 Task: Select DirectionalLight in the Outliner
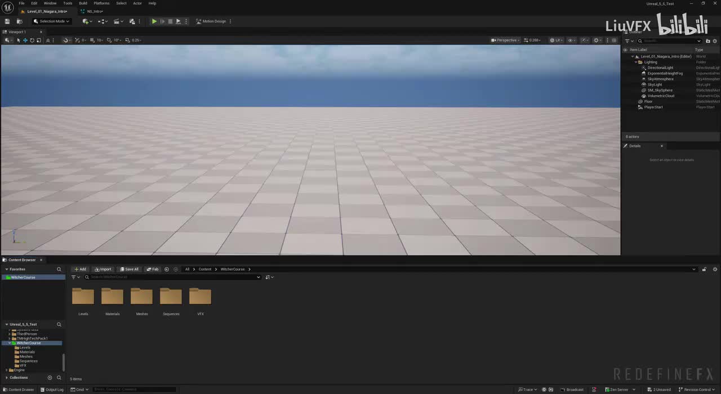[660, 68]
